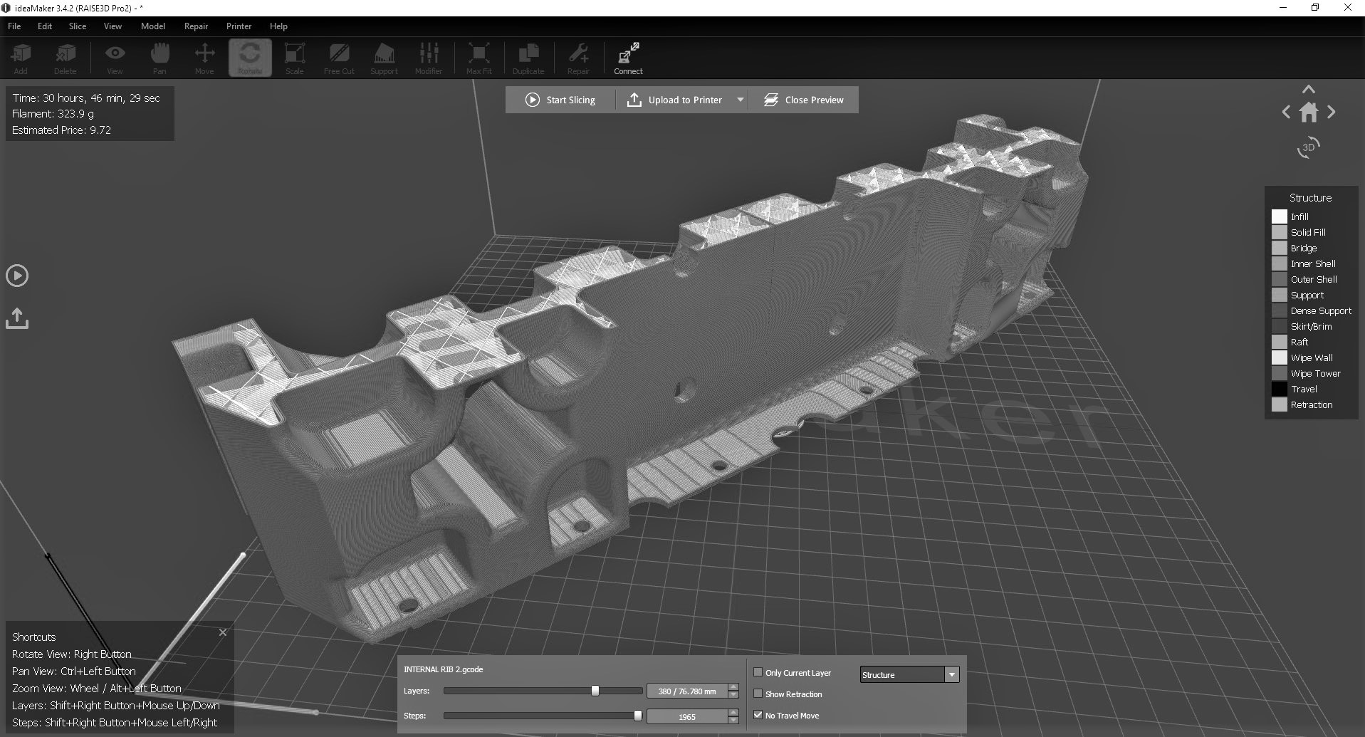Check the Show Retraction option
Viewport: 1365px width, 737px height.
click(x=758, y=694)
